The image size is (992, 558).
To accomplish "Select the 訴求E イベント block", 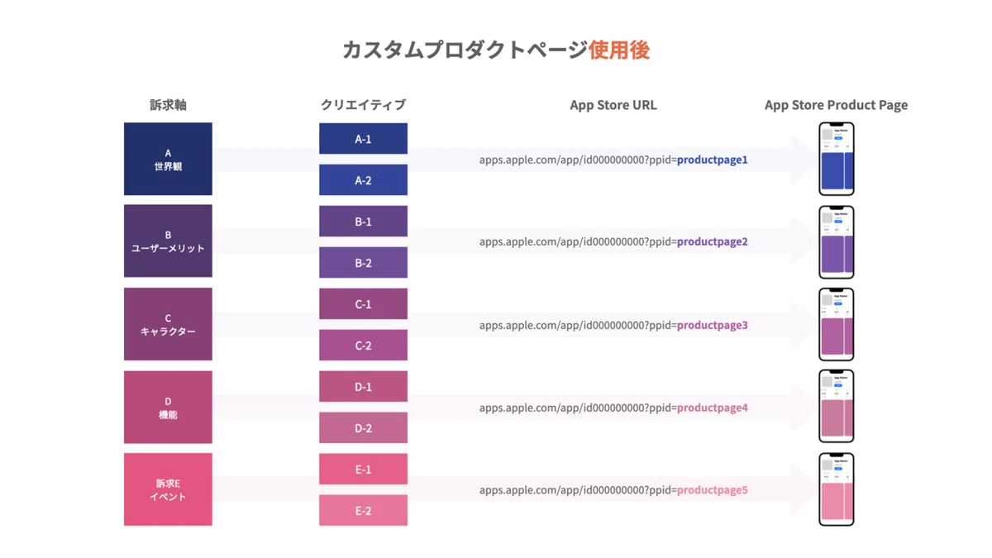I will [168, 489].
